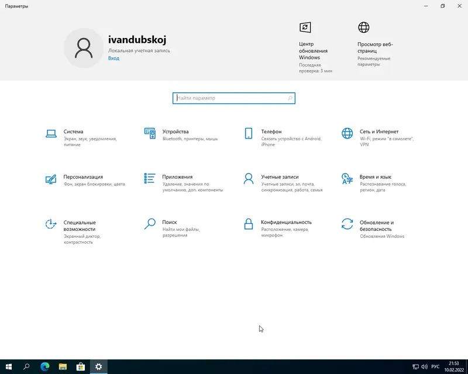The width and height of the screenshot is (468, 374).
Task: Click the Экранный диктор, контрастность description
Action: 82,239
